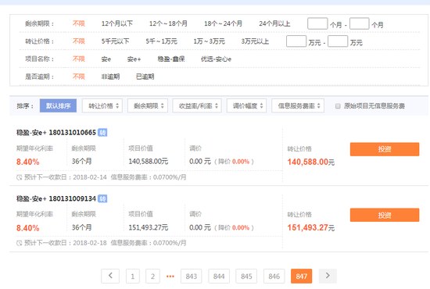The width and height of the screenshot is (430, 289).
Task: Select 非逾期 overdue filter
Action: coord(110,77)
